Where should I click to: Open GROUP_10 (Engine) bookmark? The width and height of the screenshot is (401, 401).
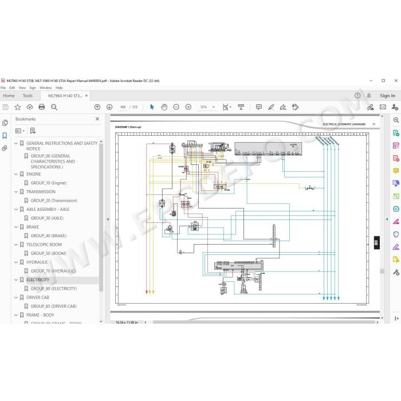(49, 183)
